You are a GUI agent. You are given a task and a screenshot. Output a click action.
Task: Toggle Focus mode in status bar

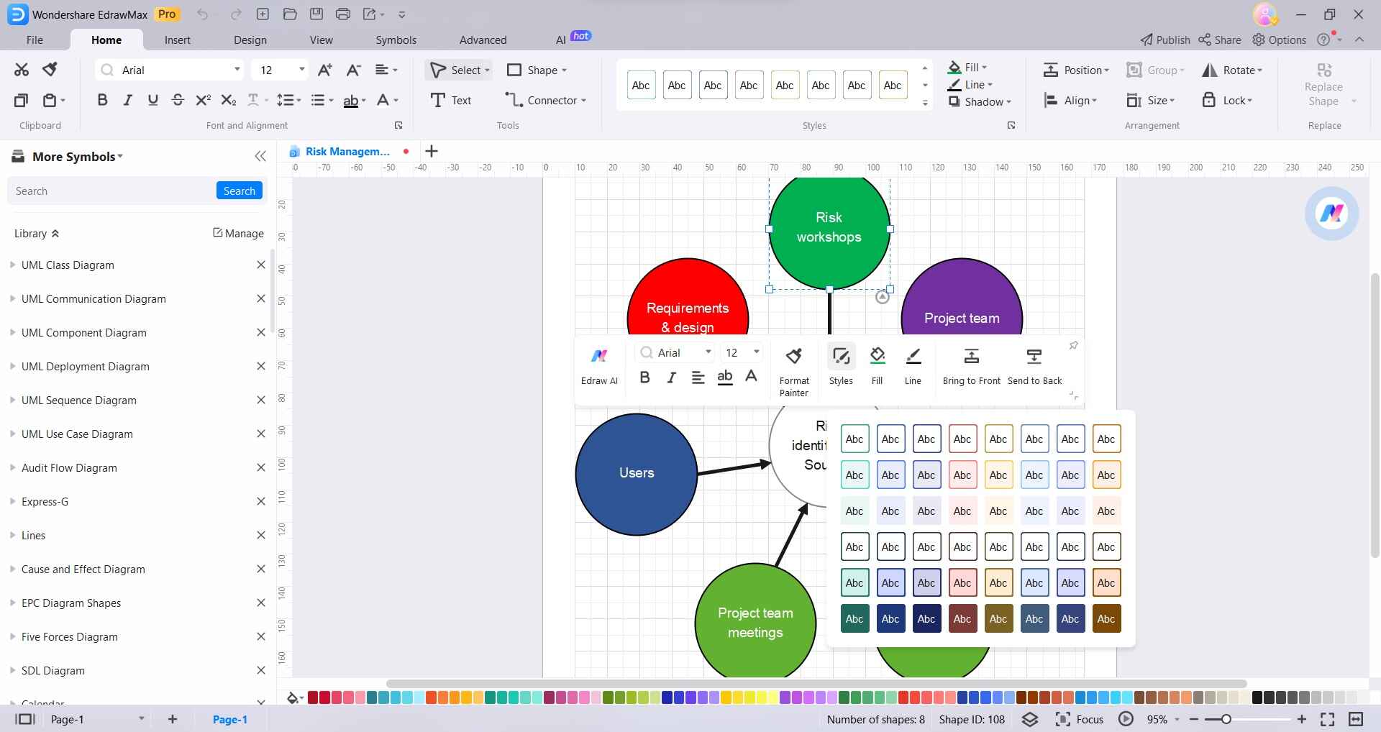1080,719
